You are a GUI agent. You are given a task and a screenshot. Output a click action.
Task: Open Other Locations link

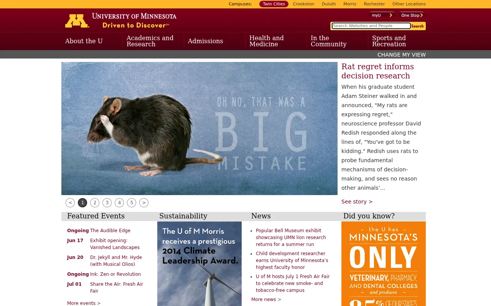[x=409, y=4]
